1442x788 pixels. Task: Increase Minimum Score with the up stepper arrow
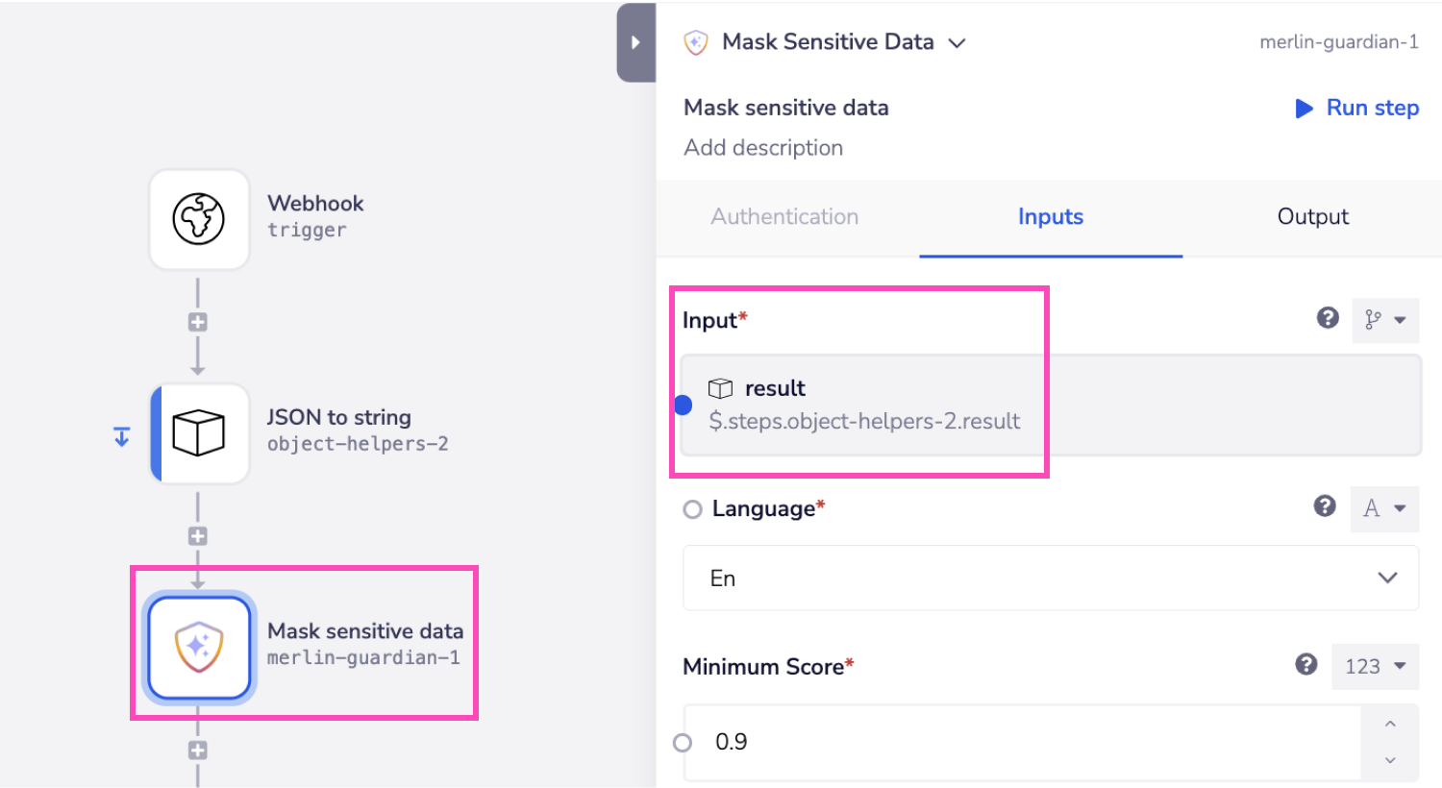[x=1391, y=727]
